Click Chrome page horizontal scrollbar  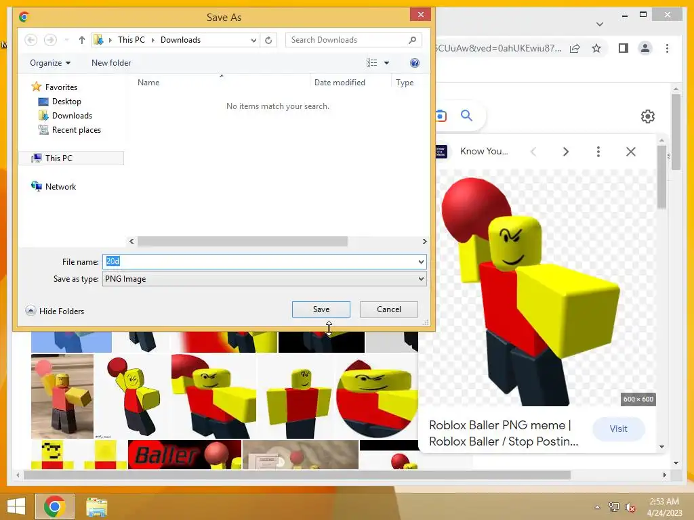click(x=297, y=475)
